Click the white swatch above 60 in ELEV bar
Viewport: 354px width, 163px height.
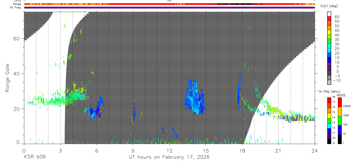(329, 14)
